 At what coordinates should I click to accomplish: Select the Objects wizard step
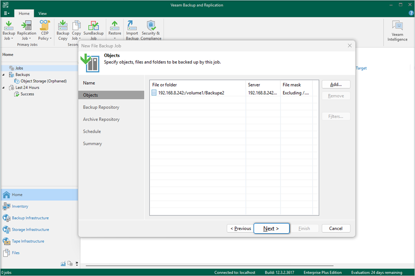[x=111, y=95]
